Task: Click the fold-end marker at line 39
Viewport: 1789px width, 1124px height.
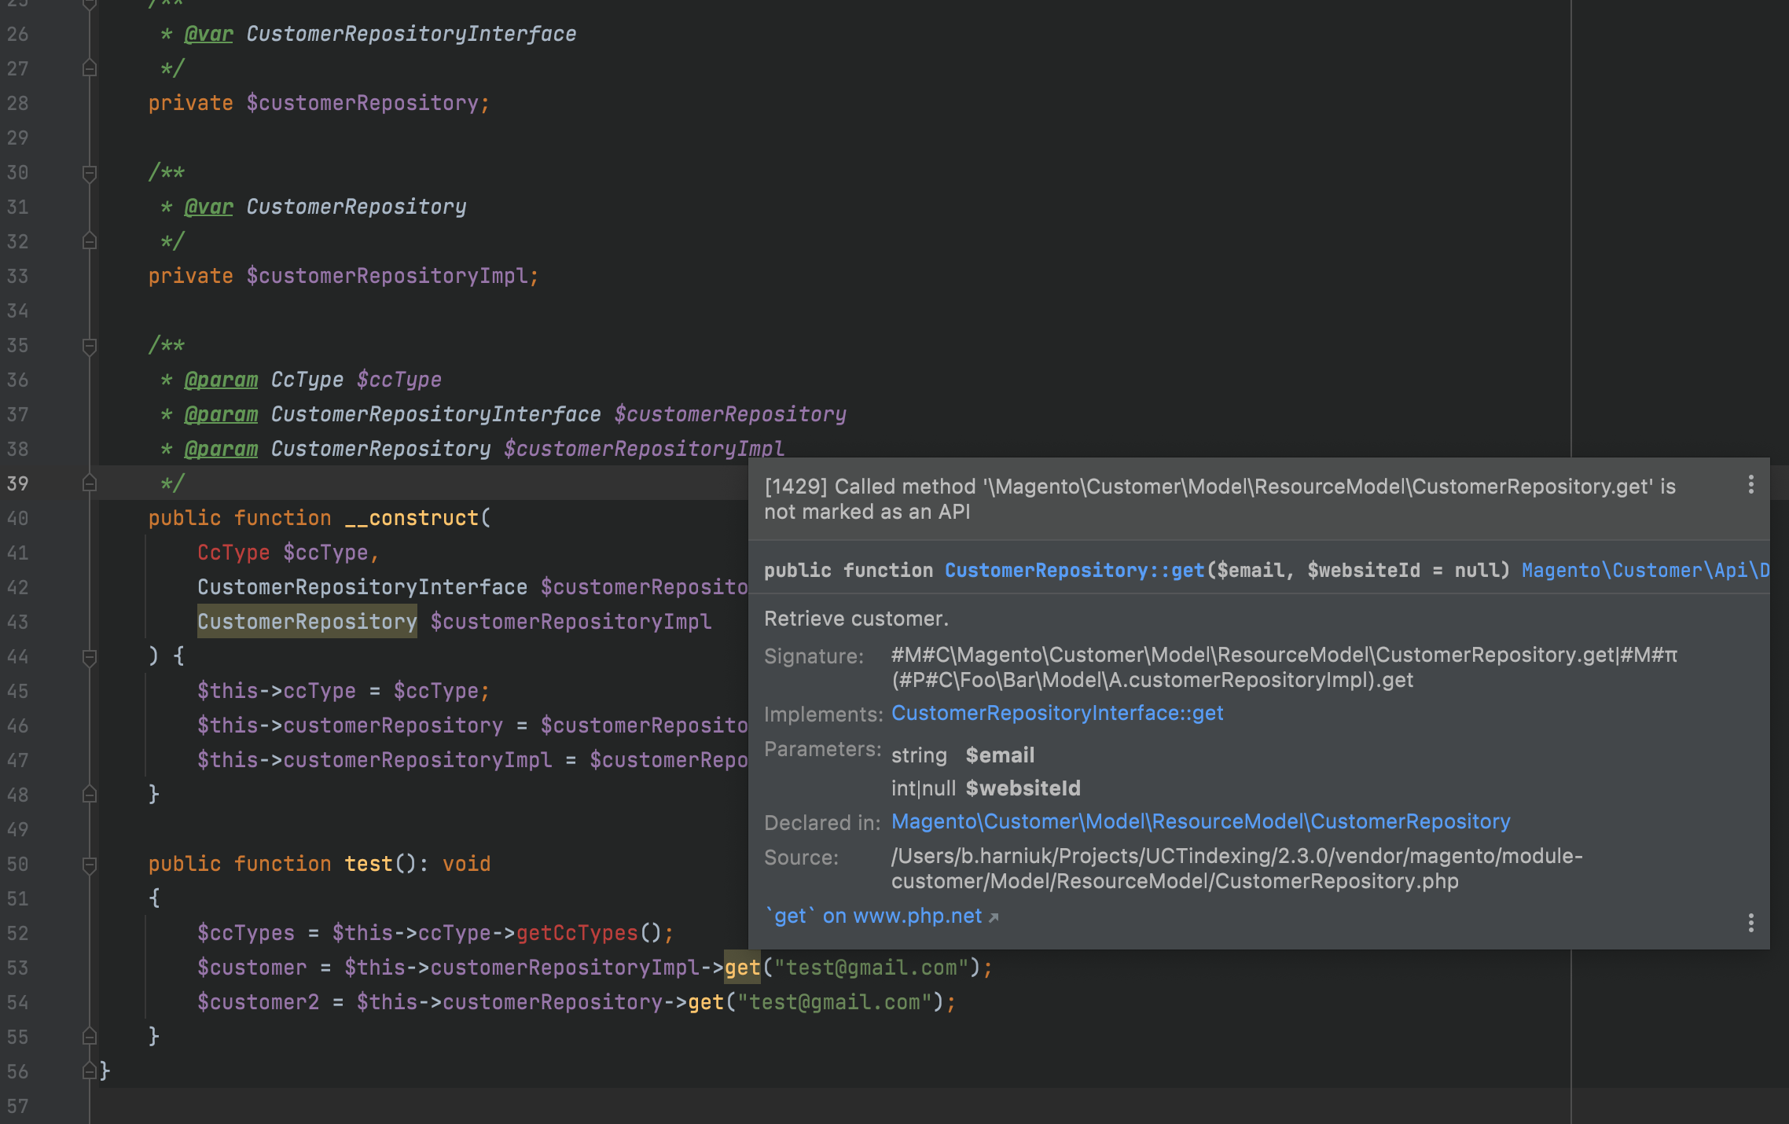Action: 89,483
